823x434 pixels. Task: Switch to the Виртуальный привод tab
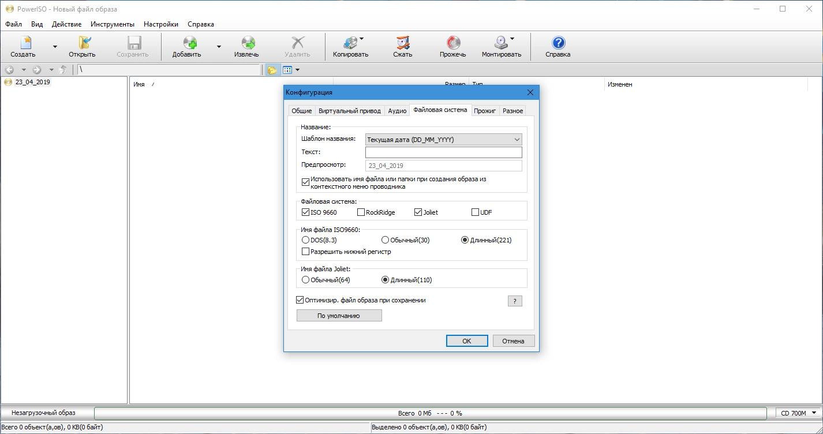350,111
